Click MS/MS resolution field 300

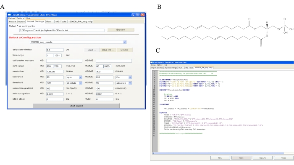(x=105, y=72)
